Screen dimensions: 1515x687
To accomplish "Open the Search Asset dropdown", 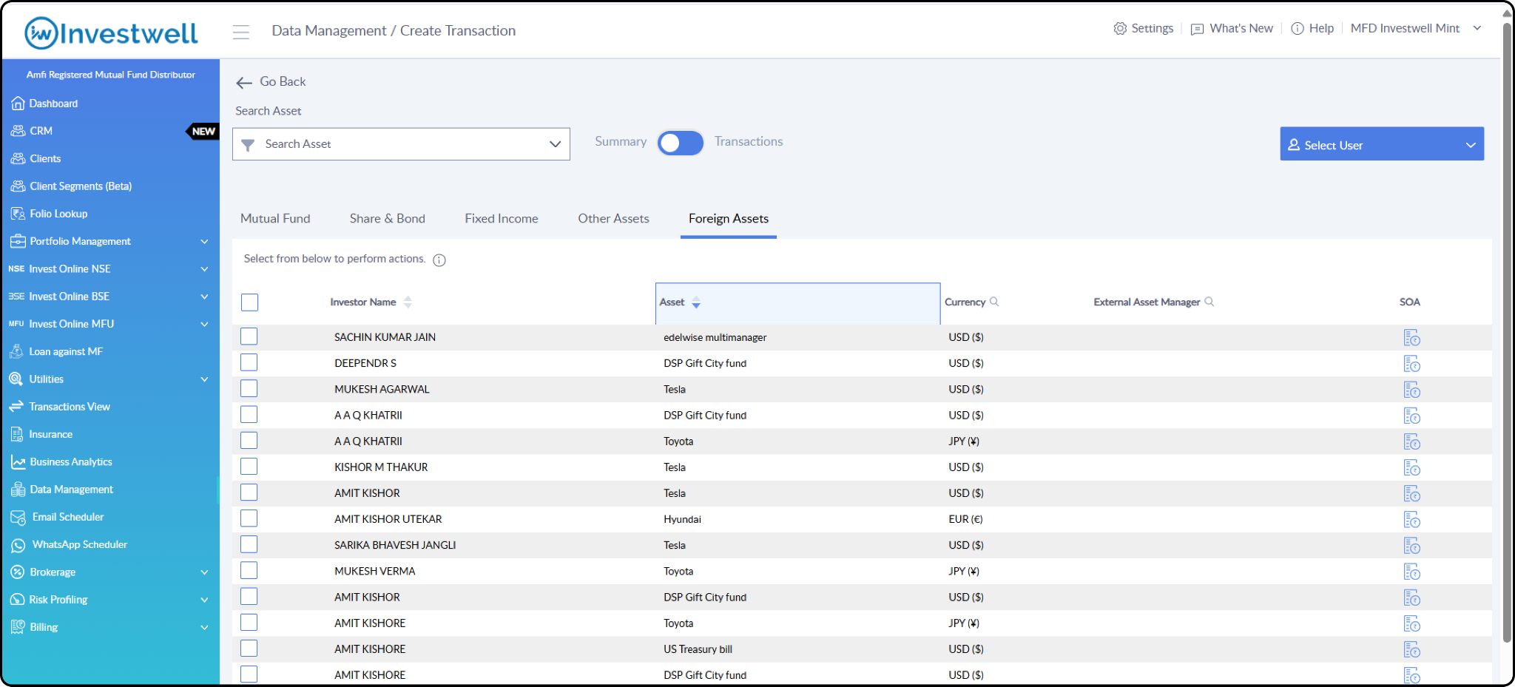I will pos(401,144).
